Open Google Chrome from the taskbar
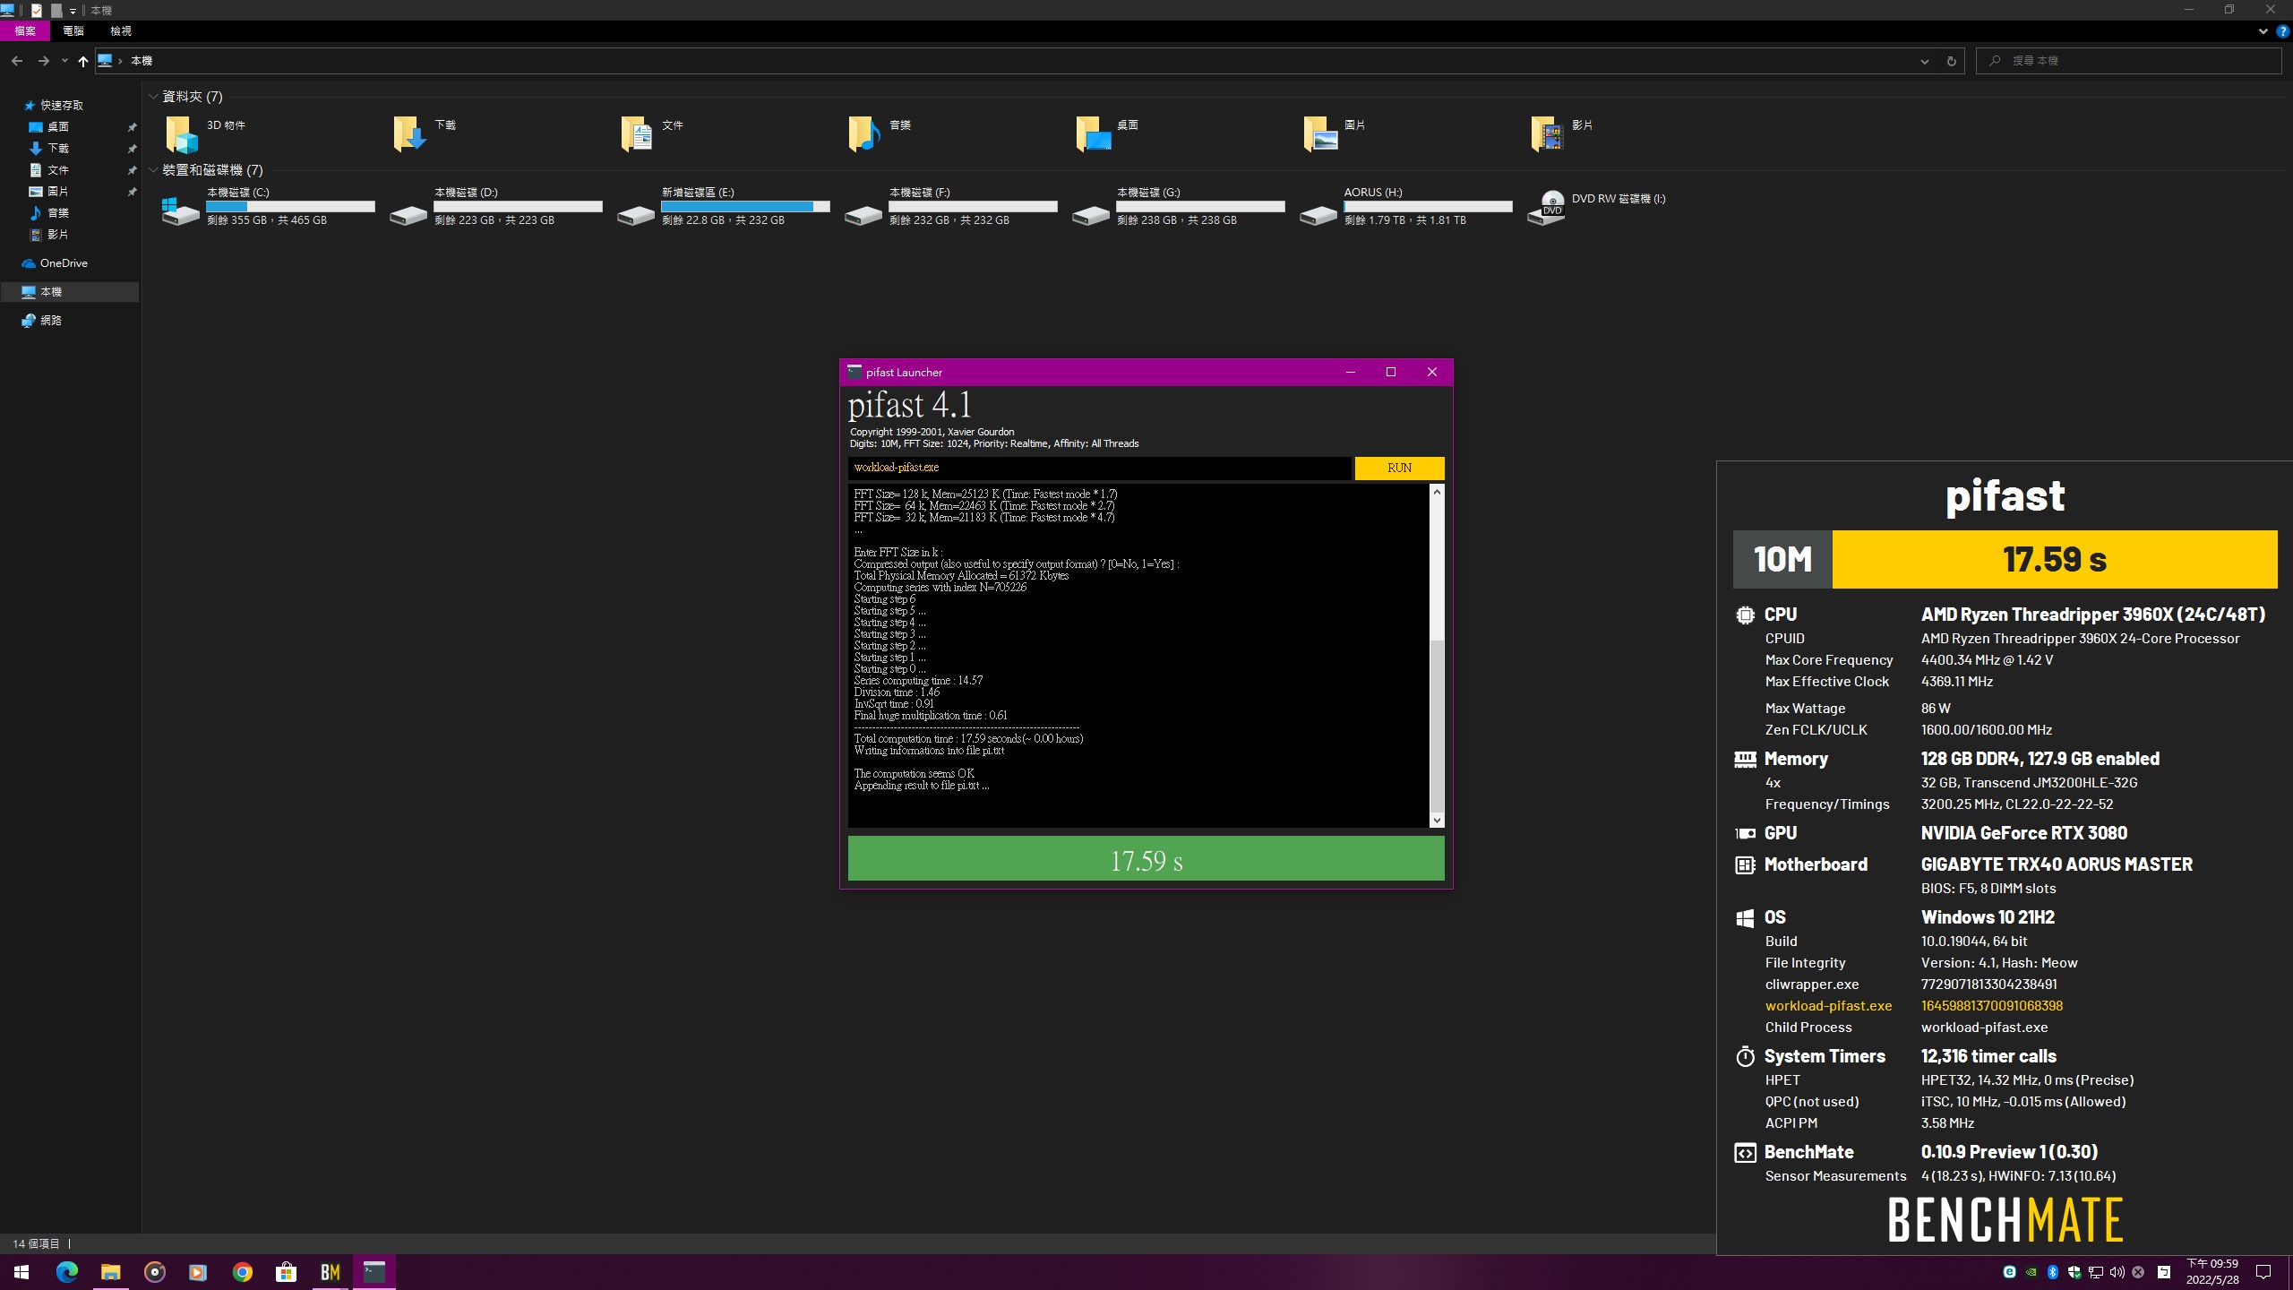This screenshot has height=1290, width=2293. coord(242,1272)
